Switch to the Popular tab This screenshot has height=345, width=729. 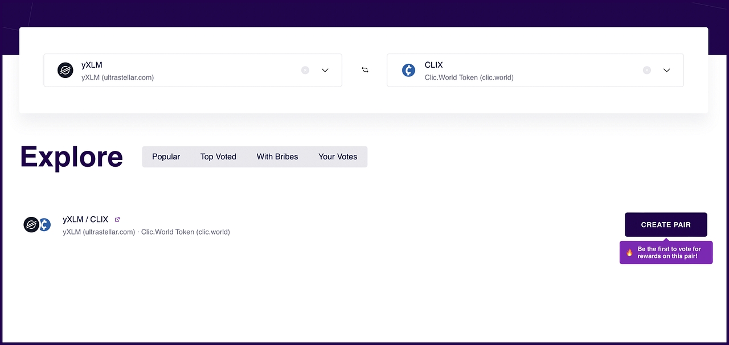[166, 157]
